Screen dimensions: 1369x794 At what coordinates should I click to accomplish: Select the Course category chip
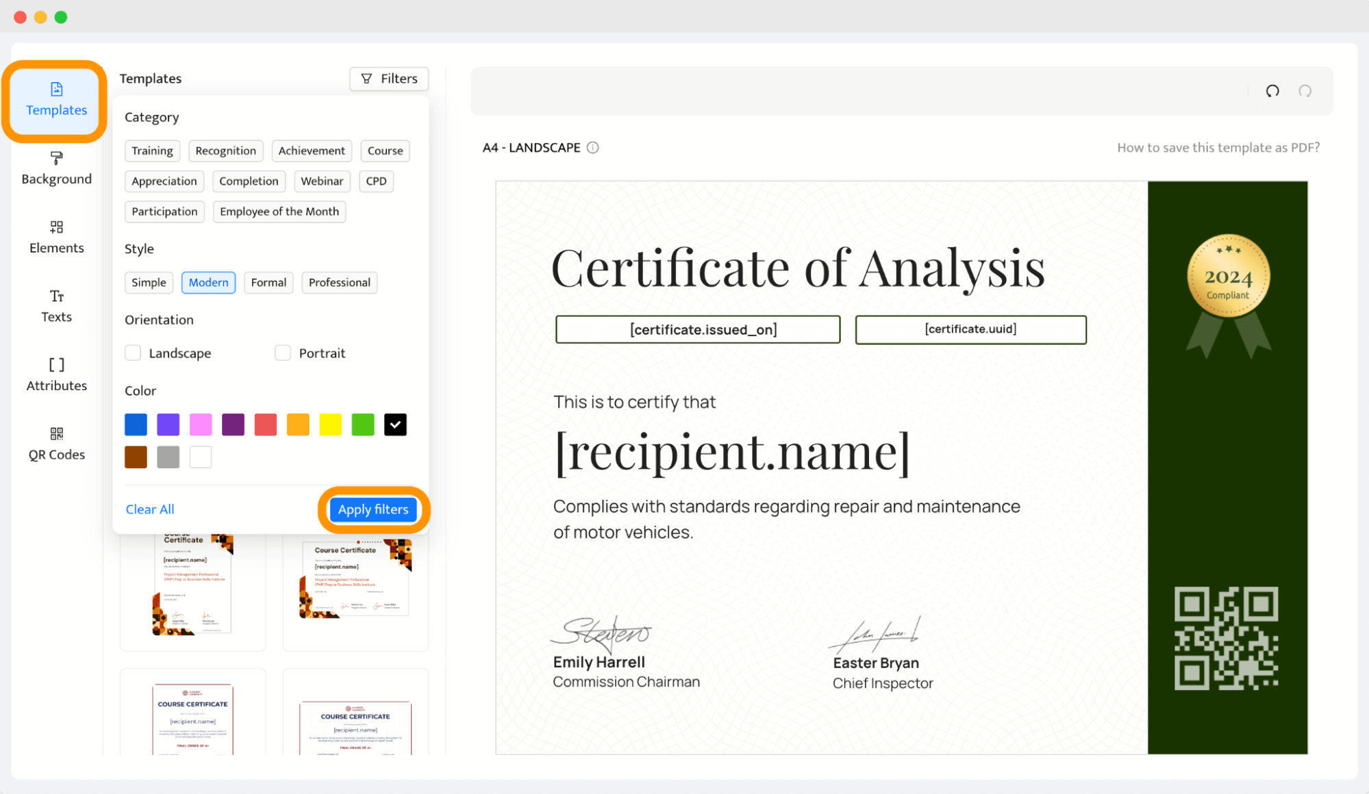[385, 151]
